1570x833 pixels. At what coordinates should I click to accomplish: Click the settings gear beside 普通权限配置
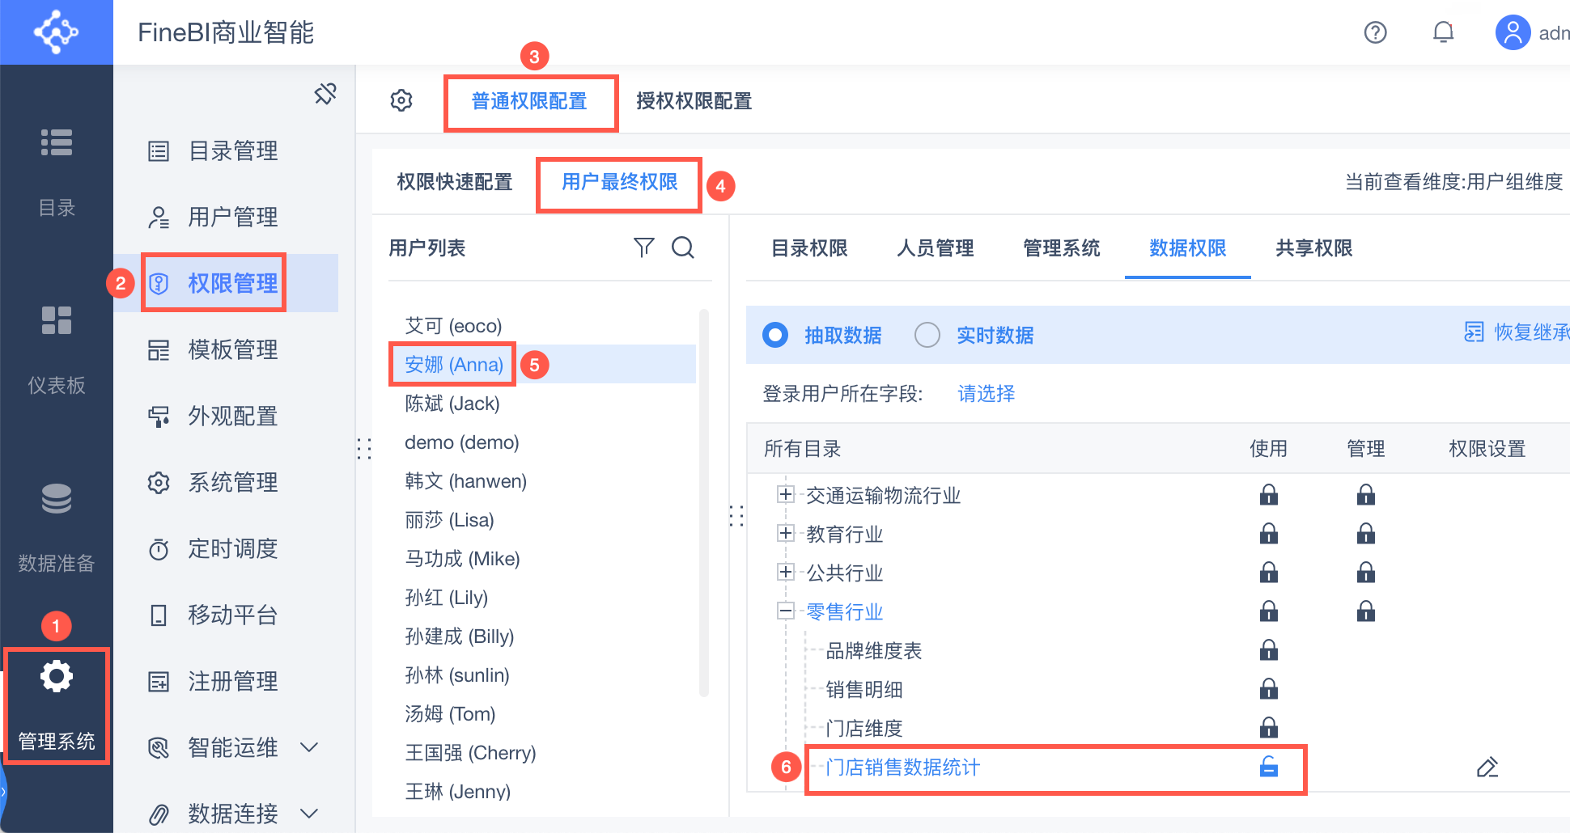(x=401, y=100)
